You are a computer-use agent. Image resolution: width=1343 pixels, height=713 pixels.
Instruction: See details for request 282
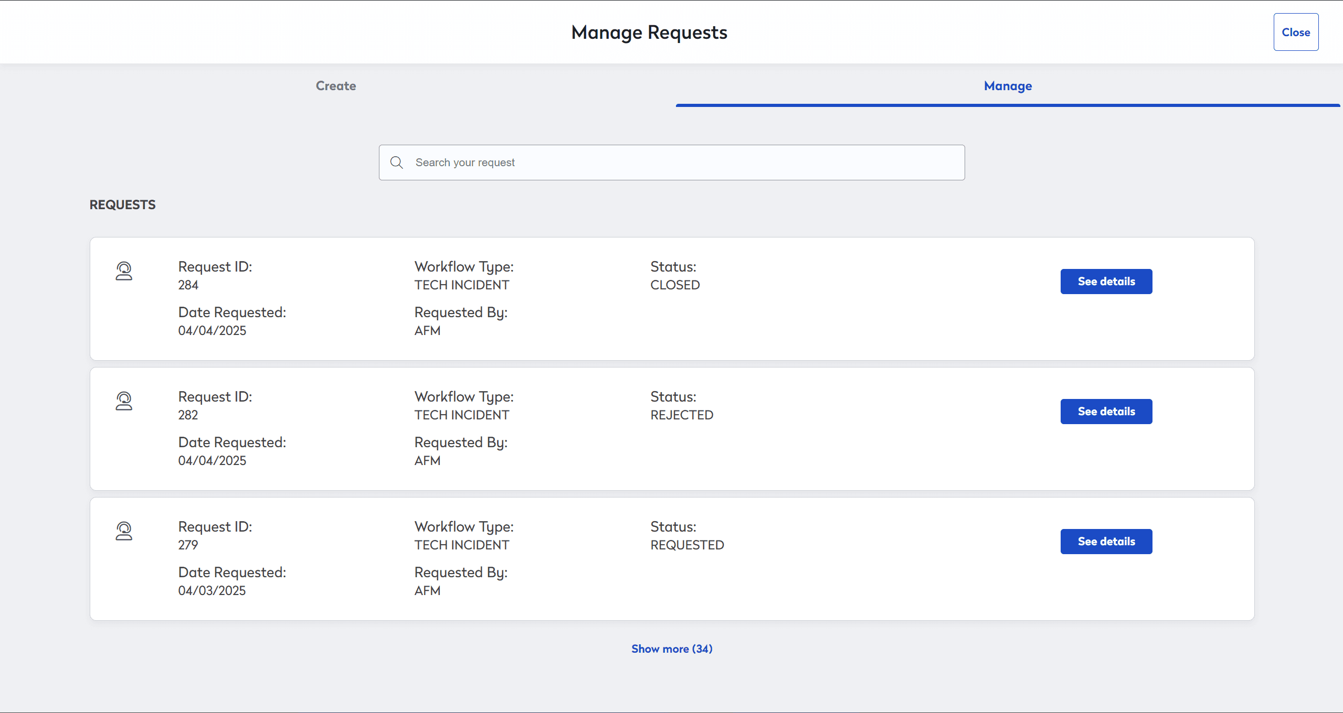click(1106, 412)
